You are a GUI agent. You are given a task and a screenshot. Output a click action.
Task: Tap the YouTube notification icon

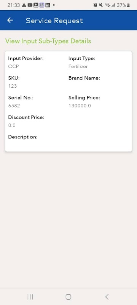pyautogui.click(x=30, y=5)
